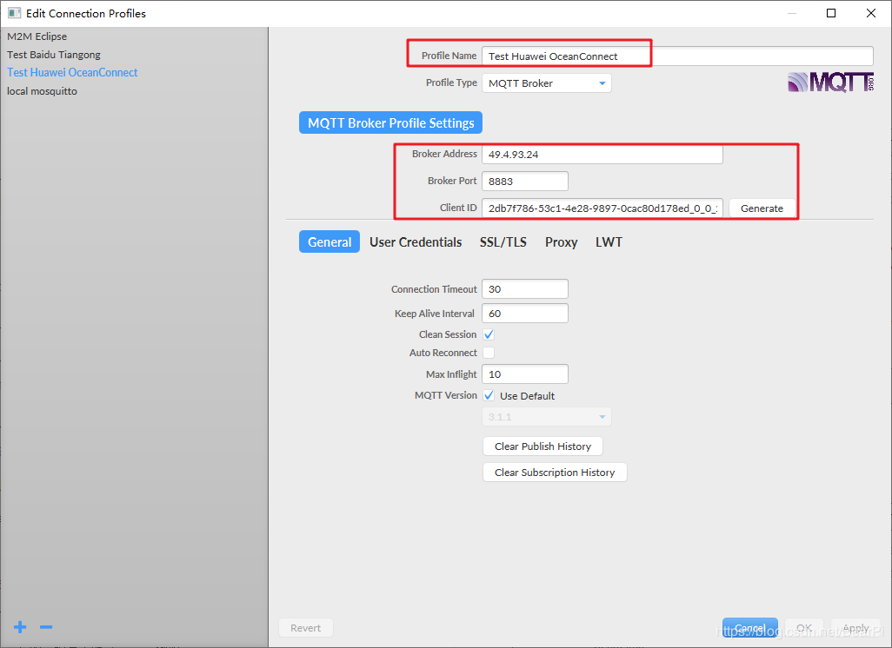The image size is (892, 648).
Task: Click the Cancel button
Action: point(749,628)
